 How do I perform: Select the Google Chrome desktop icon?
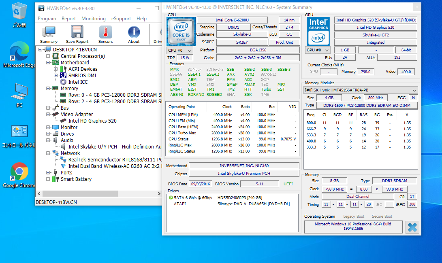19,175
